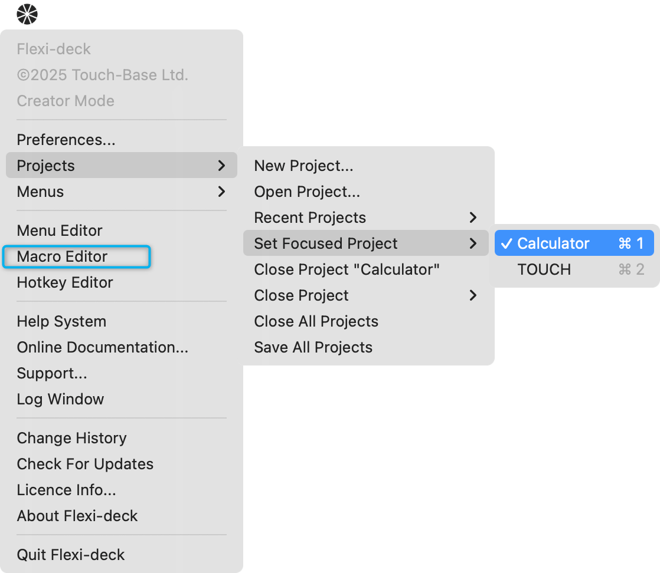
Task: Click the Flexi-deck menu bar icon
Action: (27, 14)
